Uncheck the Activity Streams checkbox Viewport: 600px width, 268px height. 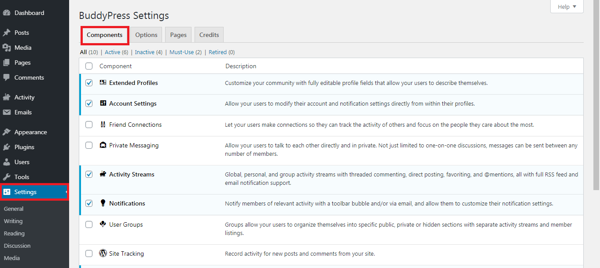(x=89, y=174)
